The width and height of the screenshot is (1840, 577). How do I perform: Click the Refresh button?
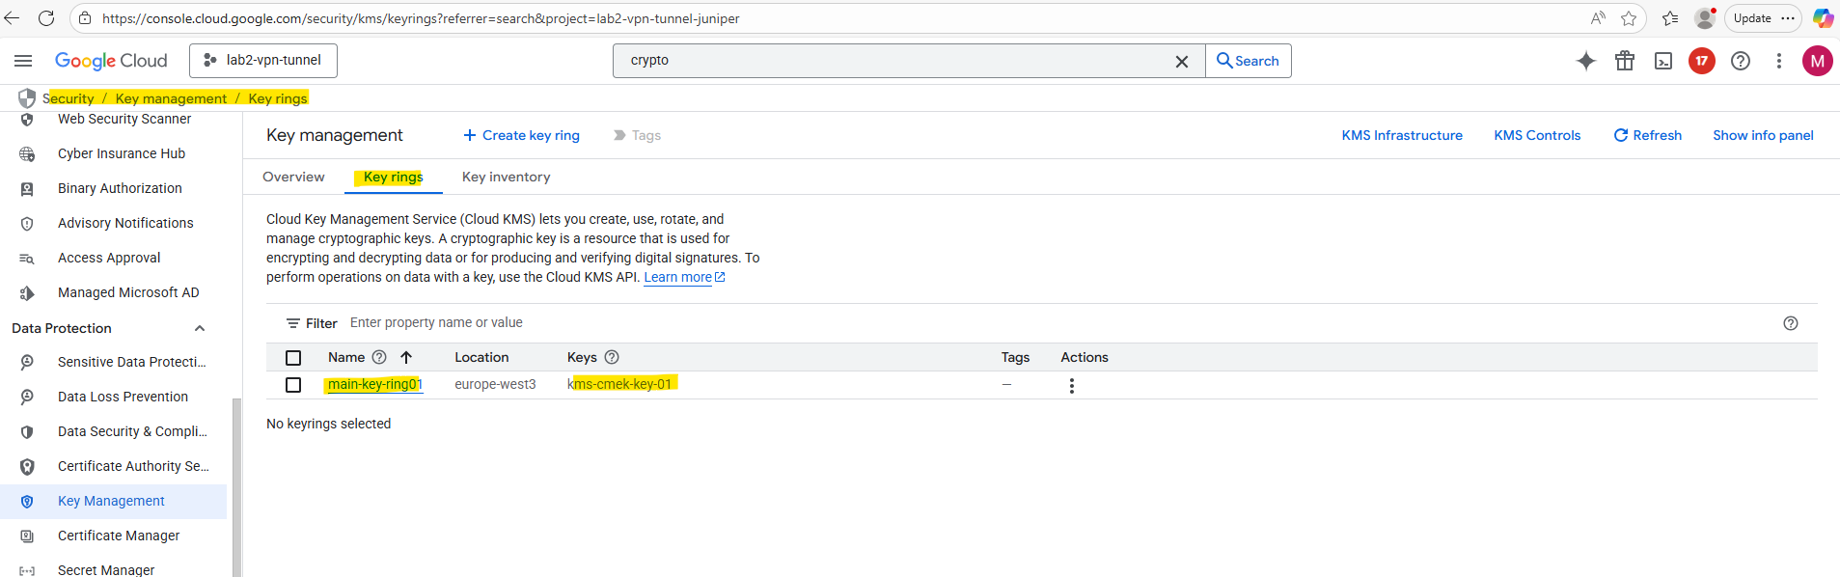1648,135
